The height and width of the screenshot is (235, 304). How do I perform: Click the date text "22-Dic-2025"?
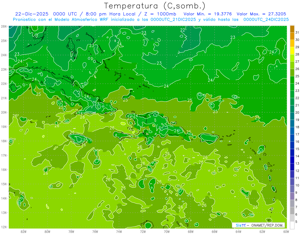32,14
